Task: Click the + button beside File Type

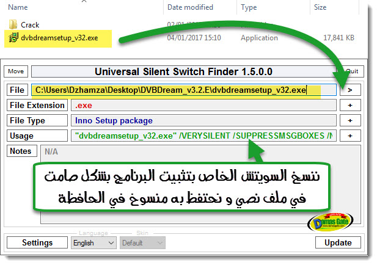Action: pos(350,120)
